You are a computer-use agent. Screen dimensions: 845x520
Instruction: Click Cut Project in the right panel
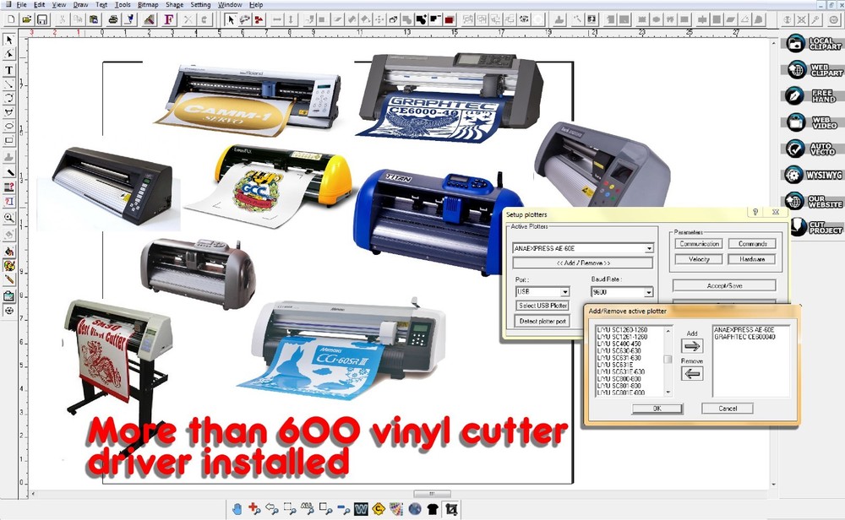point(816,227)
